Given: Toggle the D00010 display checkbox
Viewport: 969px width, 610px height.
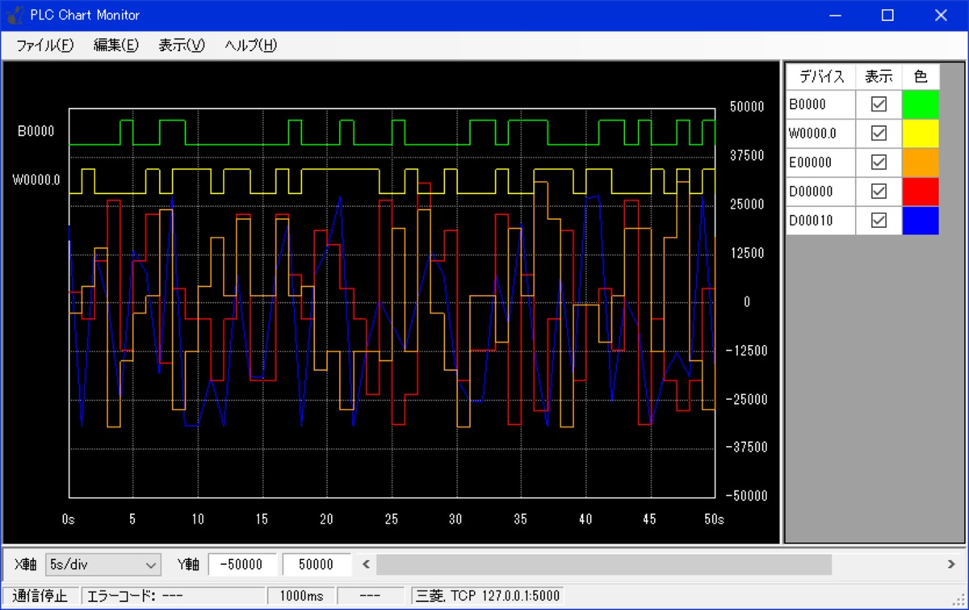Looking at the screenshot, I should (879, 221).
